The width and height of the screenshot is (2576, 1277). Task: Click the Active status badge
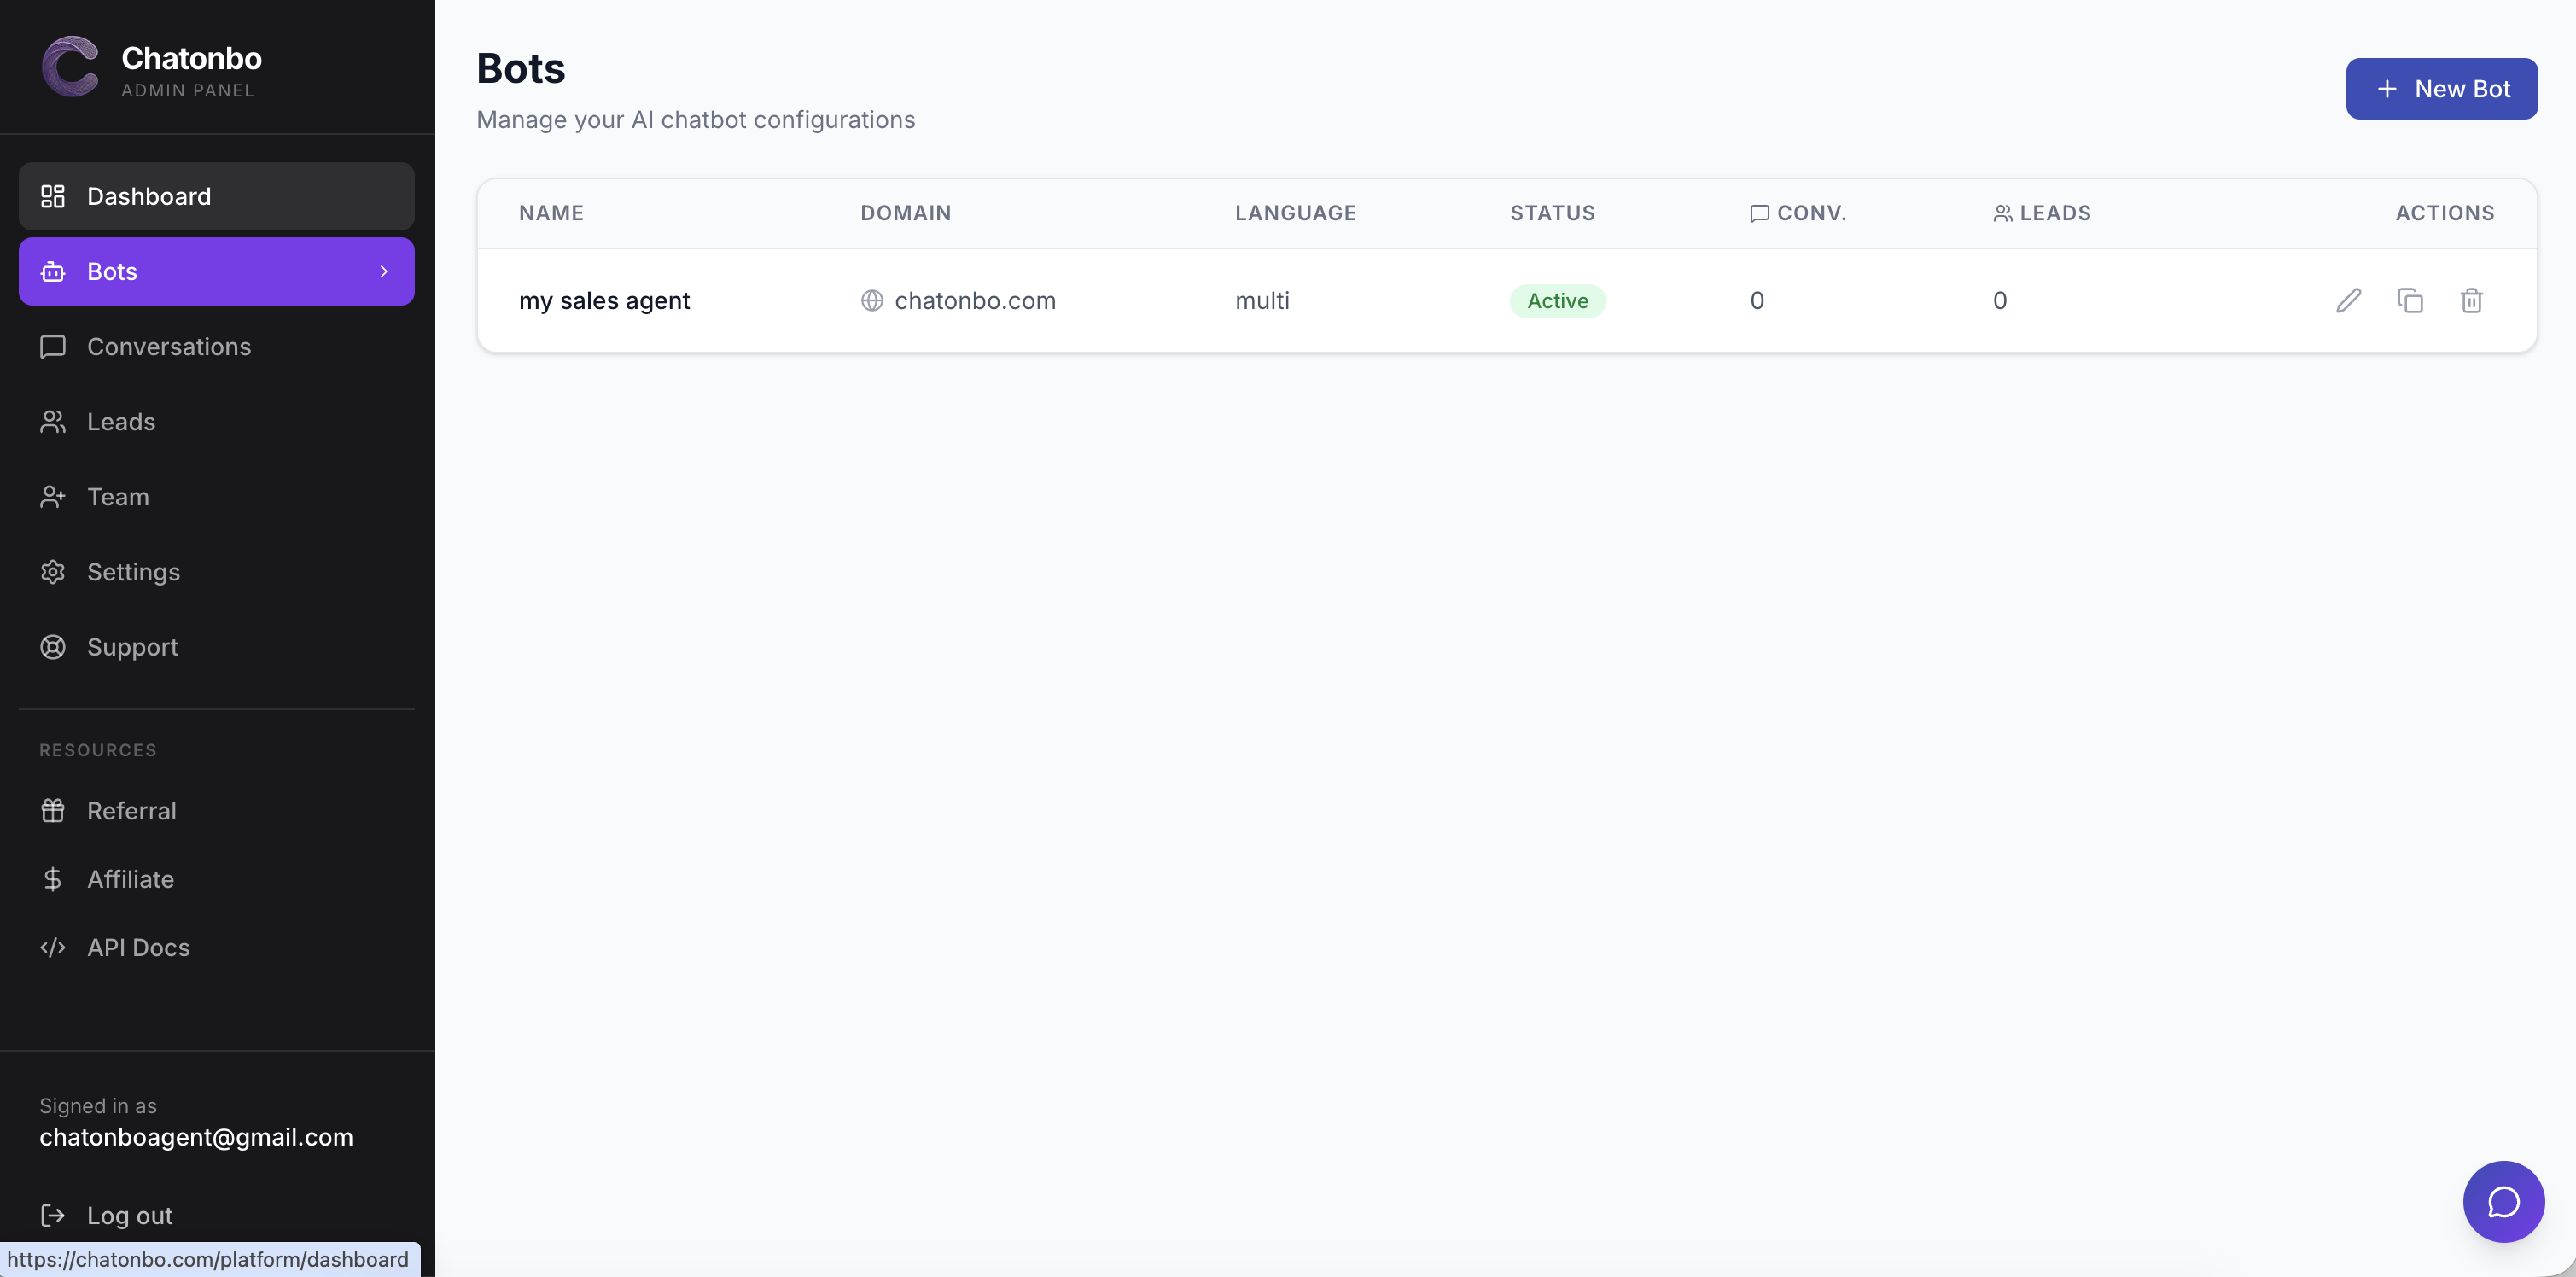[x=1557, y=300]
